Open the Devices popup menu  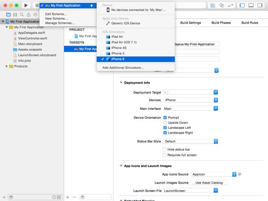(191, 100)
